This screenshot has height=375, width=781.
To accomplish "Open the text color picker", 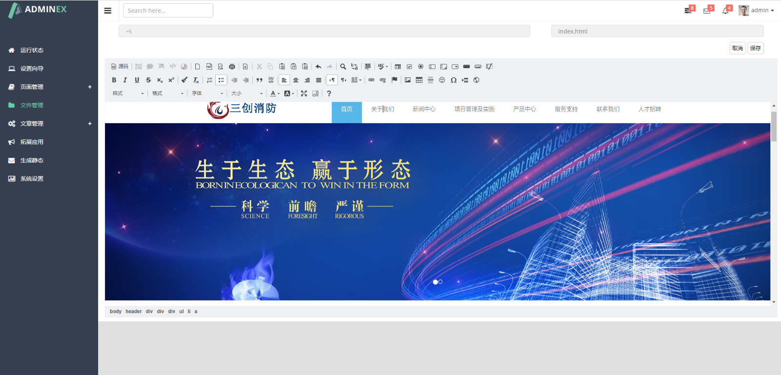I will tap(275, 94).
